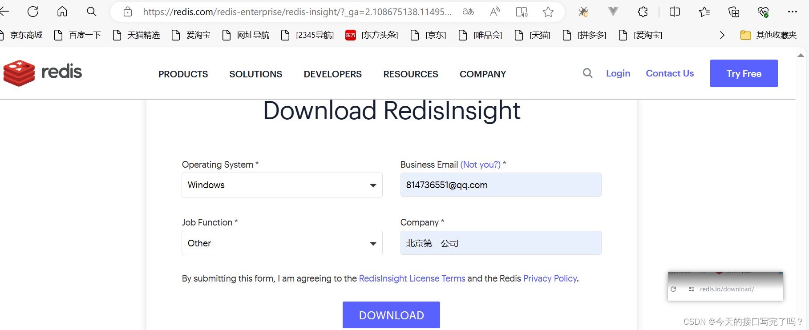Reload the page with refresh icon
809x330 pixels.
[x=33, y=12]
